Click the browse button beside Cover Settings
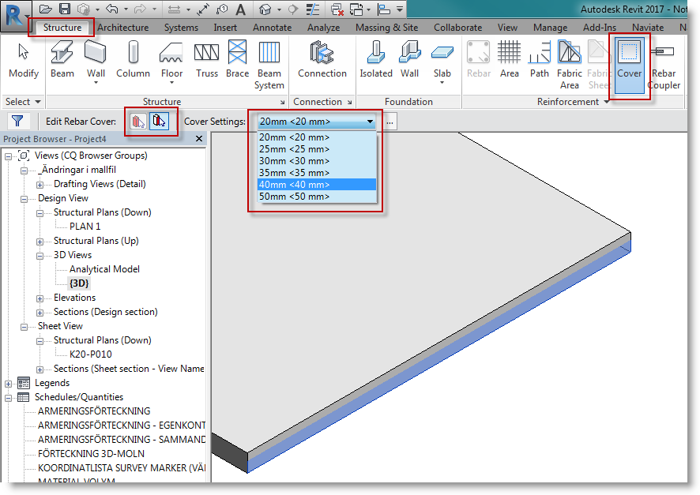700x495 pixels. point(389,121)
